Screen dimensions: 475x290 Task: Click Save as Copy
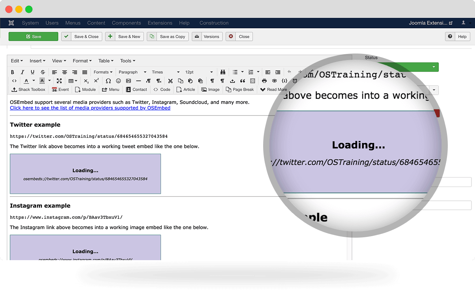point(168,36)
